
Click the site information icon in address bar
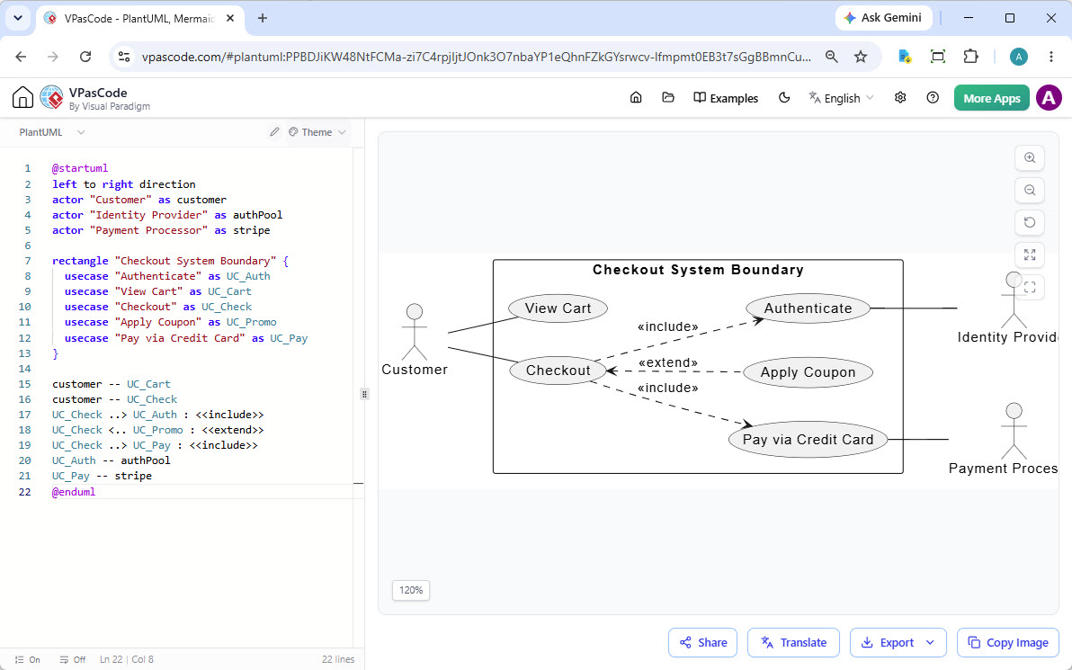(124, 57)
